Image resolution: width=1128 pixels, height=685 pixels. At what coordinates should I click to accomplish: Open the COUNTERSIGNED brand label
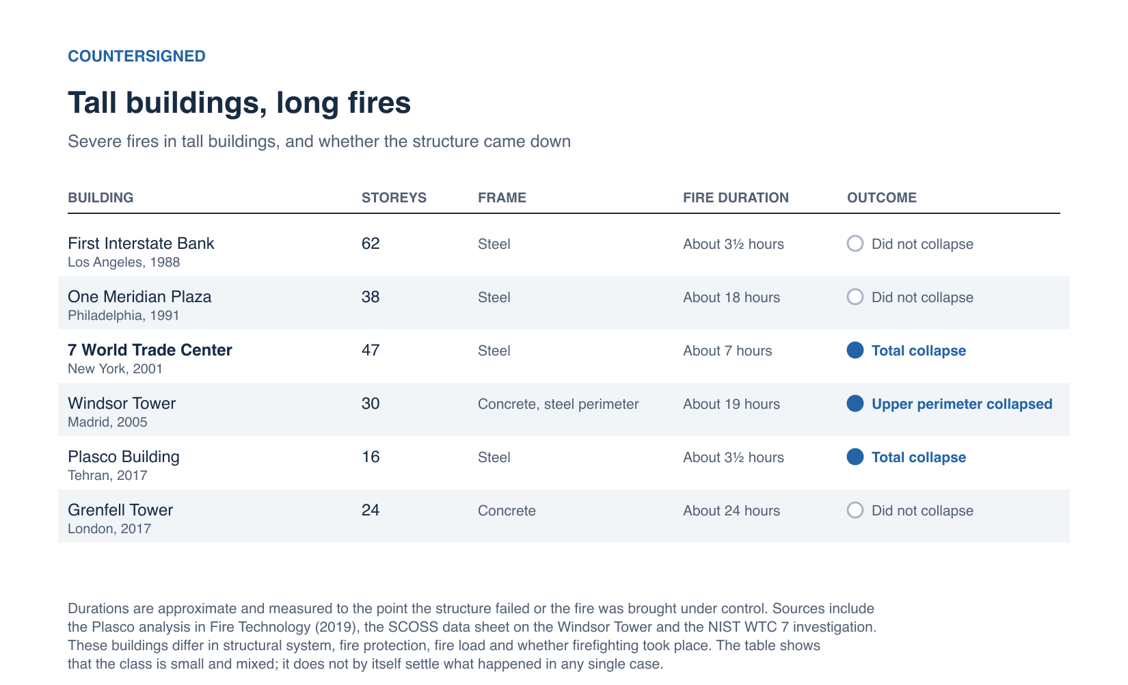[137, 56]
